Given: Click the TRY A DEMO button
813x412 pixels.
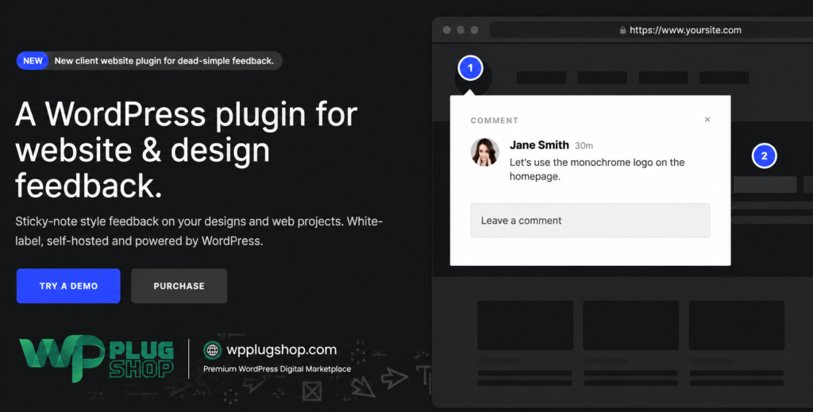Looking at the screenshot, I should point(68,286).
